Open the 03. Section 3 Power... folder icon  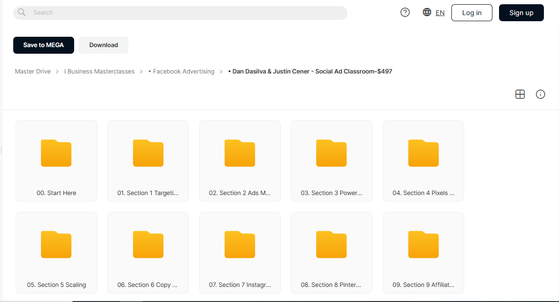[x=331, y=153]
